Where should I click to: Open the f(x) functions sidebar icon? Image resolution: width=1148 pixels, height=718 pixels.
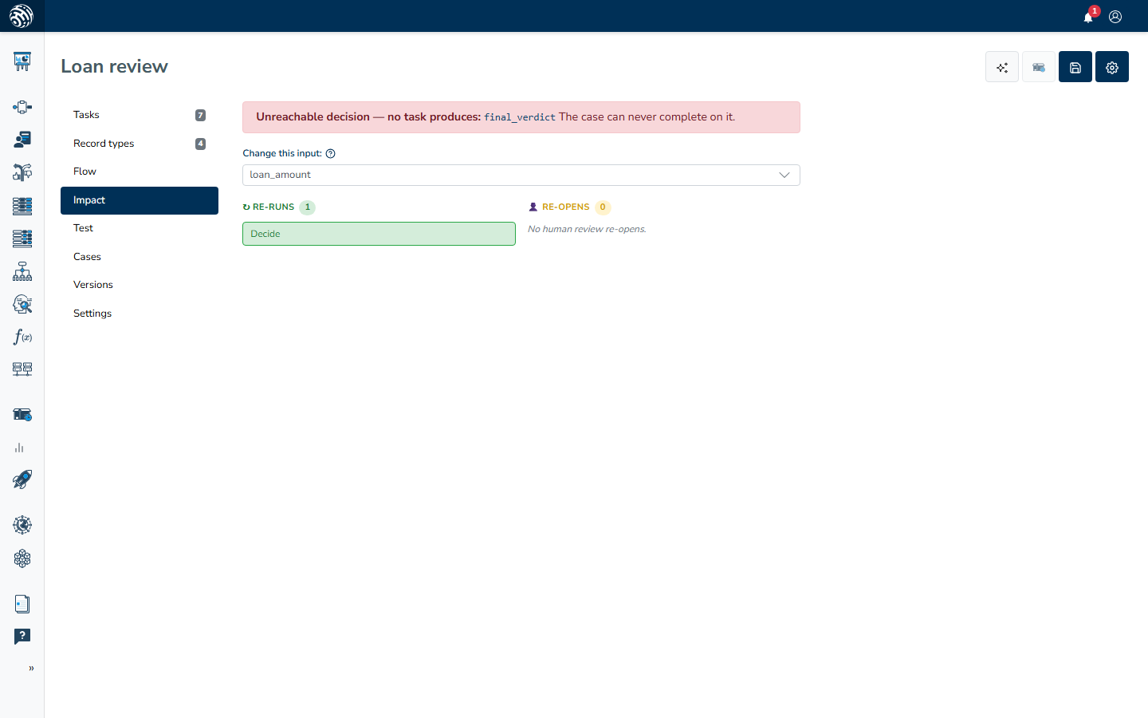pos(22,337)
